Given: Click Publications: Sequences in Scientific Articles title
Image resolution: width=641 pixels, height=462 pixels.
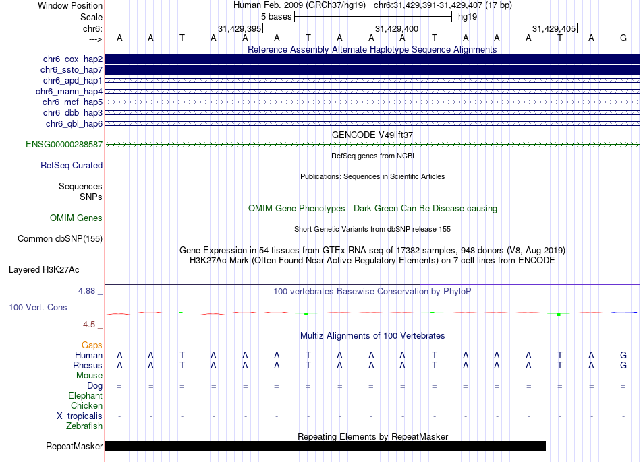Looking at the screenshot, I should click(372, 176).
